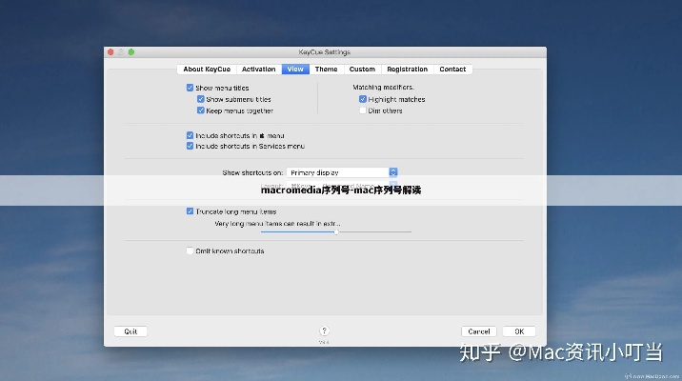Select the Theme tab
This screenshot has height=381, width=682.
coord(326,70)
